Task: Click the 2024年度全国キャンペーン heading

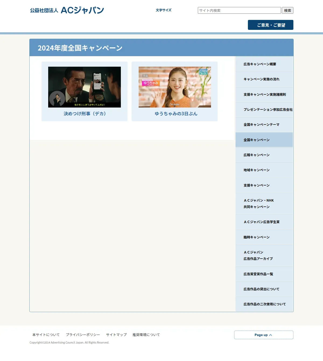Action: [80, 48]
